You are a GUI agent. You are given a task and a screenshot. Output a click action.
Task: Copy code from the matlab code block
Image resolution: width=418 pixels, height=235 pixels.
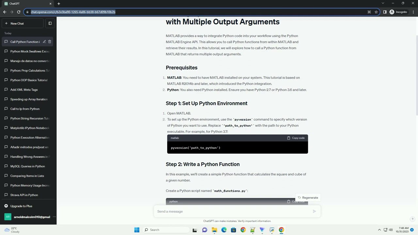click(296, 138)
